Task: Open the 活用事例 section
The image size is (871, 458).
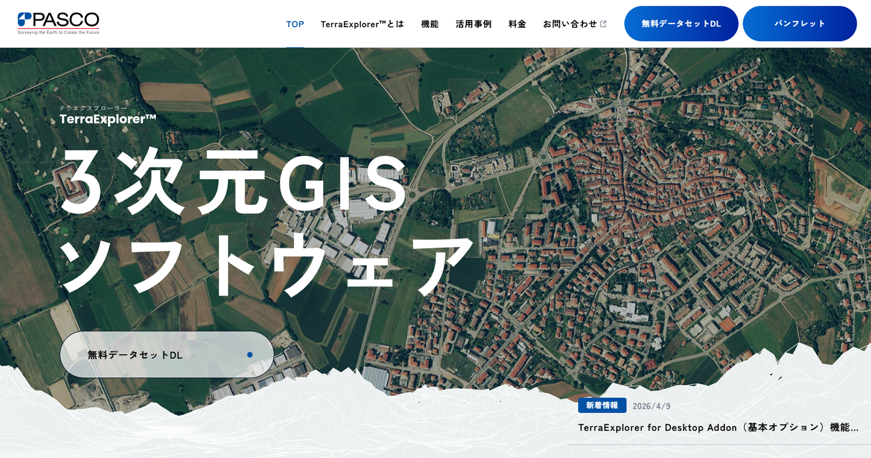Action: tap(473, 24)
